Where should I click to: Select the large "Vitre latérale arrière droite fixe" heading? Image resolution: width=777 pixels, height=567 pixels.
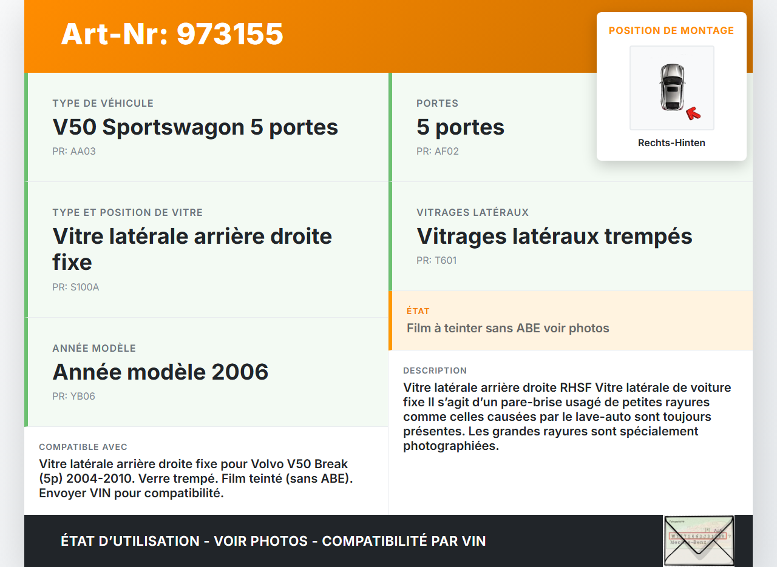(x=192, y=249)
